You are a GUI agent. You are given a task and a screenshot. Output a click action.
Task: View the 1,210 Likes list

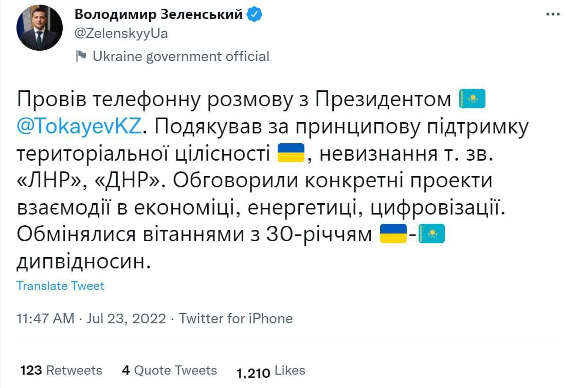pyautogui.click(x=270, y=371)
